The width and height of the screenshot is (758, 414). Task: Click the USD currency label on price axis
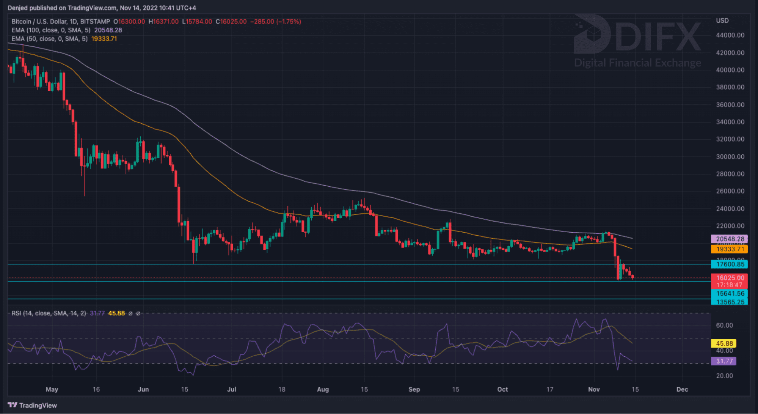point(722,20)
